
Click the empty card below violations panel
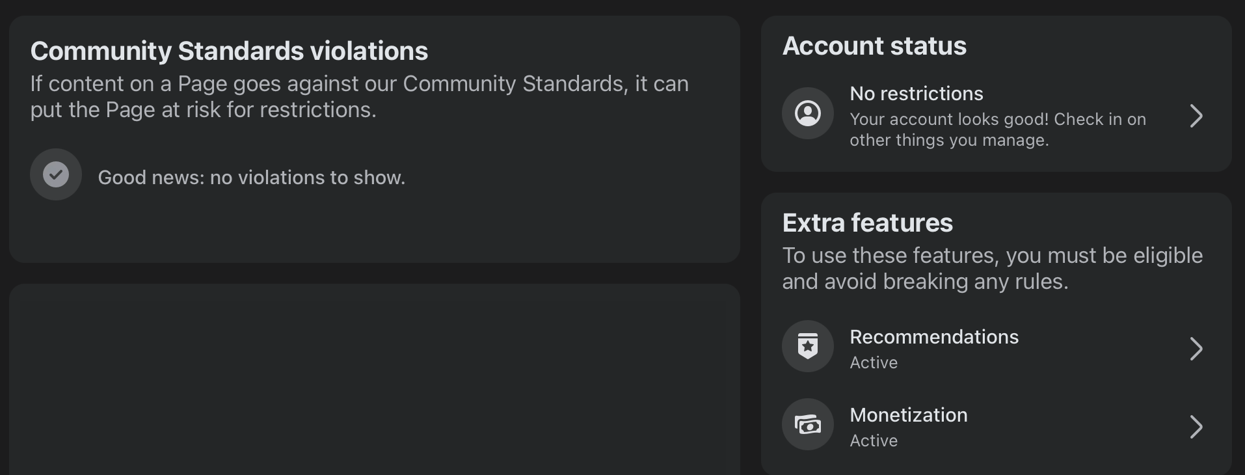point(375,379)
